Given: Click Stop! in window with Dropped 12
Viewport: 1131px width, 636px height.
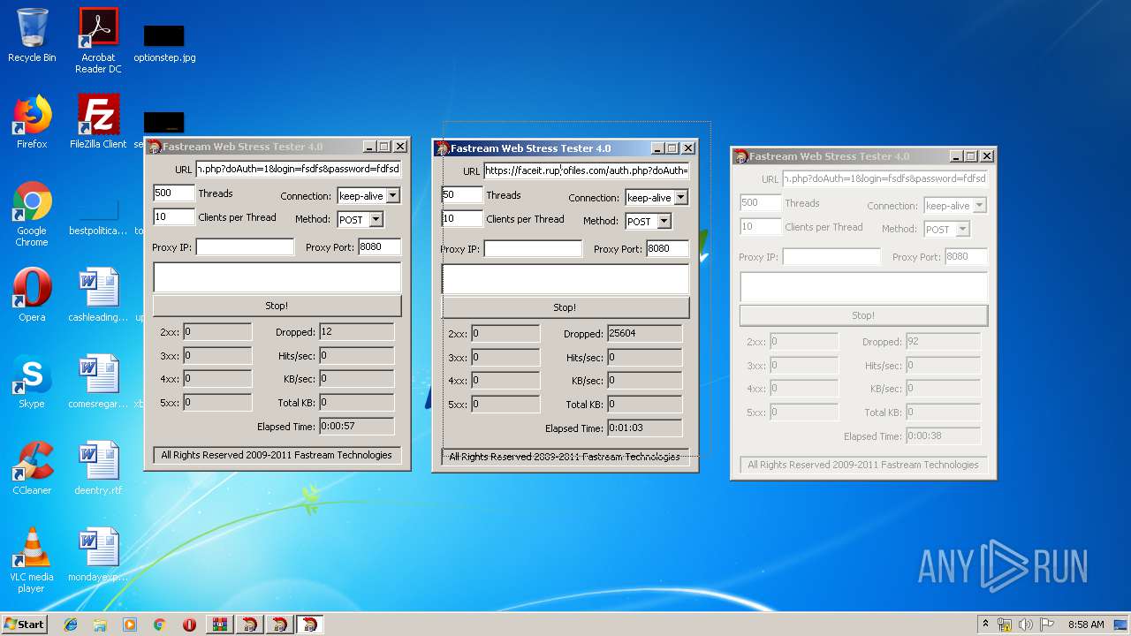Looking at the screenshot, I should click(x=277, y=306).
